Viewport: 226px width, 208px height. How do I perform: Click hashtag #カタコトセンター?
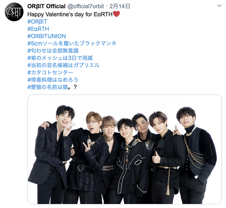(x=50, y=72)
